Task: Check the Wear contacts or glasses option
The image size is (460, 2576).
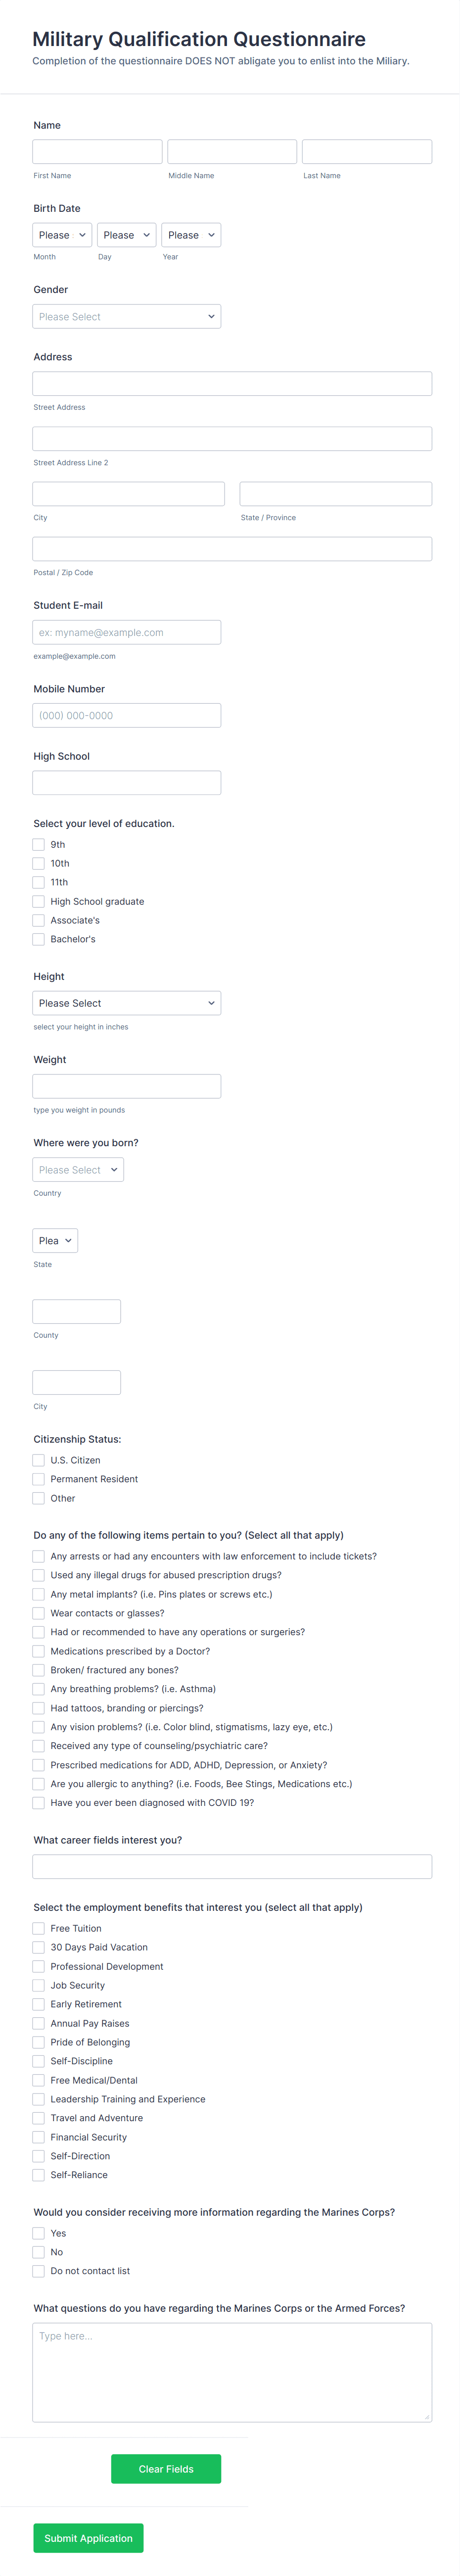Action: pos(38,1613)
